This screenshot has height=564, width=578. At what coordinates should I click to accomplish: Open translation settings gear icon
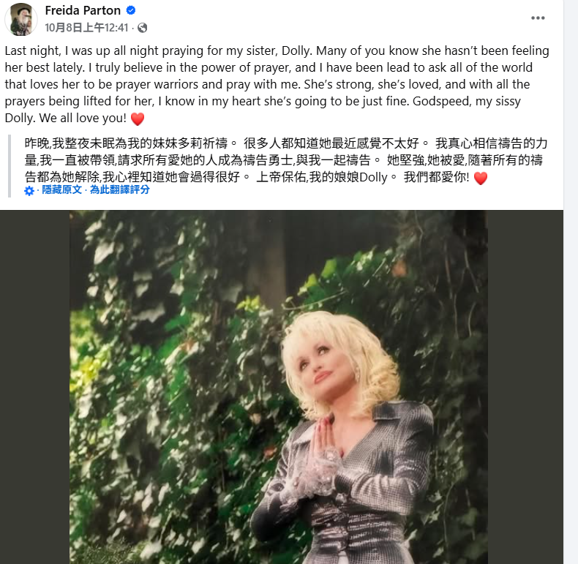29,191
